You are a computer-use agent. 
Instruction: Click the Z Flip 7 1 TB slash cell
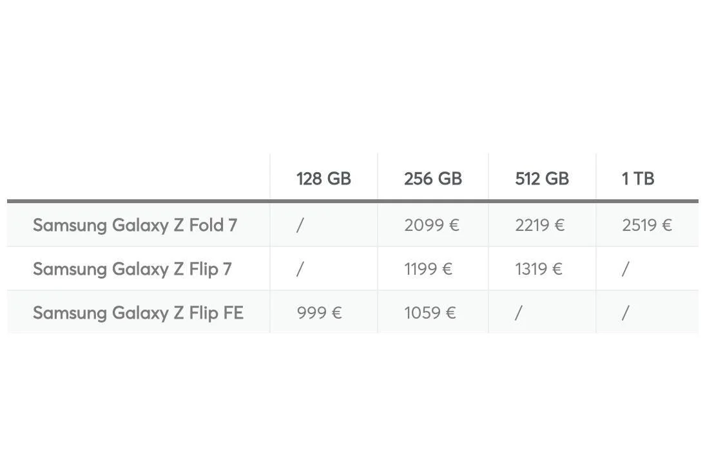point(625,269)
